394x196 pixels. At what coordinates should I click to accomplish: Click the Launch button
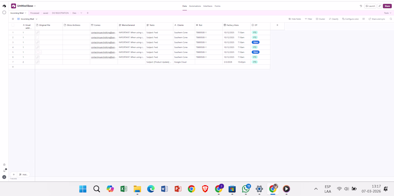[370, 6]
